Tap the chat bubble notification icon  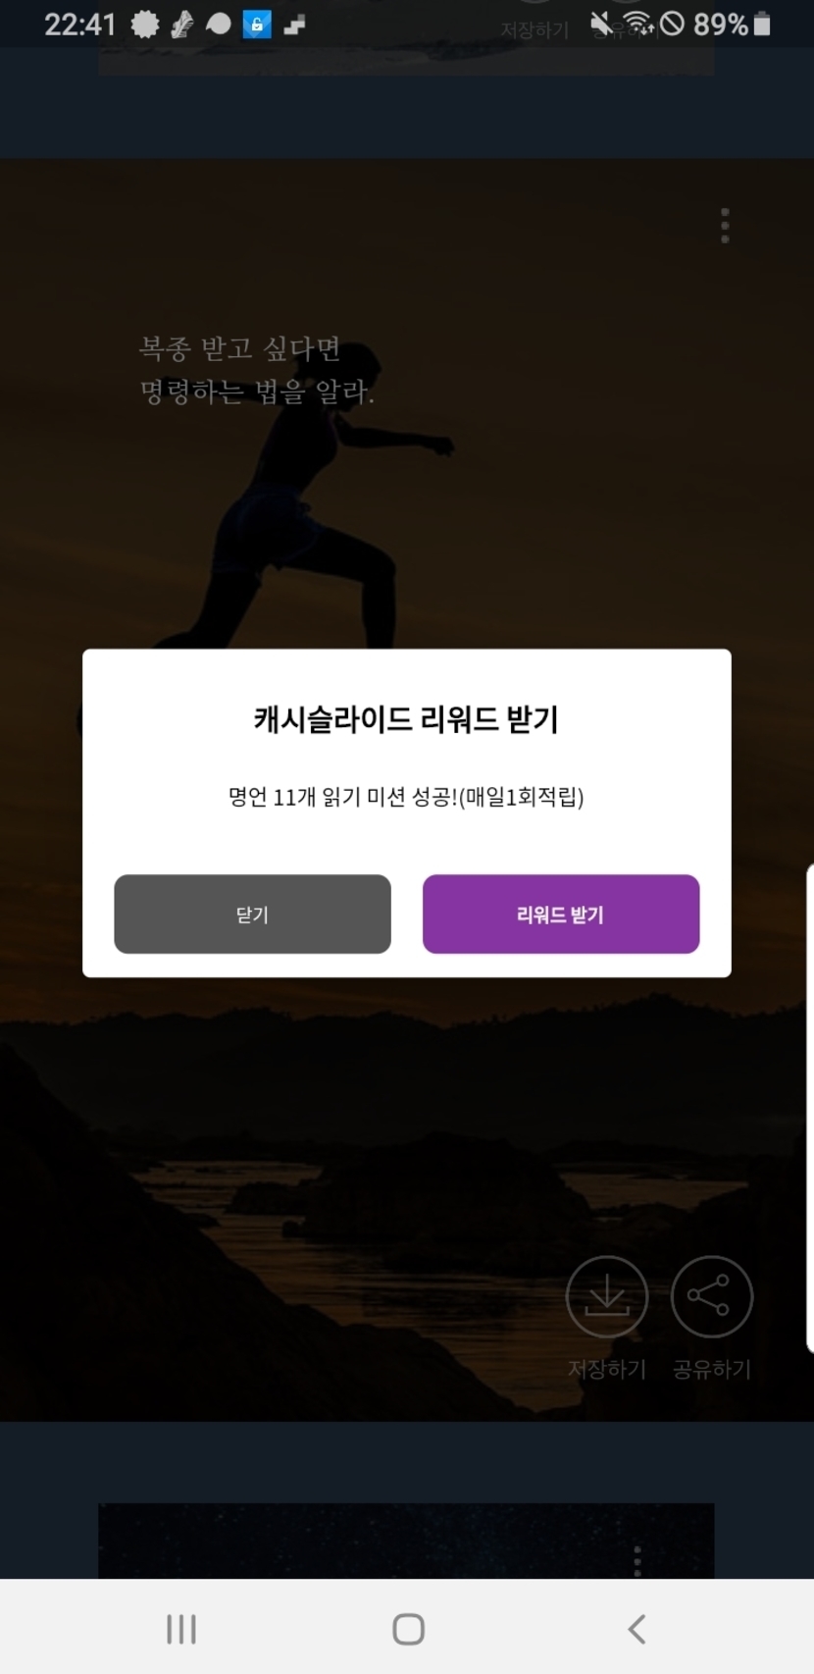pos(219,25)
